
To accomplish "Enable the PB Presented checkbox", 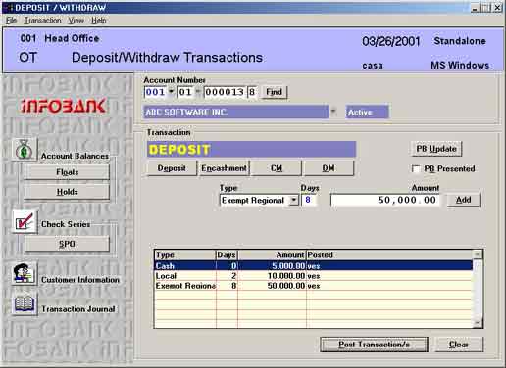I will point(416,168).
